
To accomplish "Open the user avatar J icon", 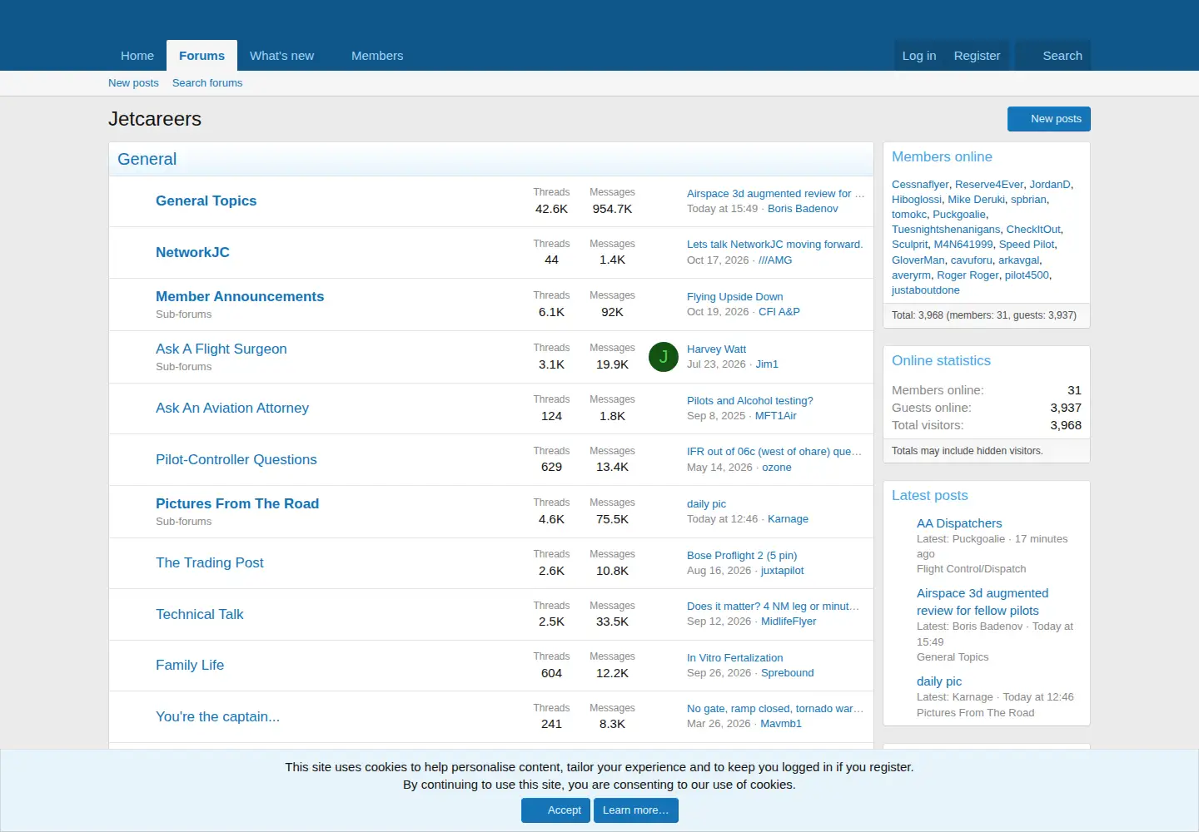I will point(664,357).
